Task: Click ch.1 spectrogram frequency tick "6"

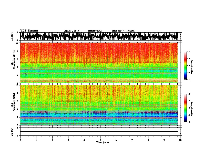Action: [x=18, y=59]
